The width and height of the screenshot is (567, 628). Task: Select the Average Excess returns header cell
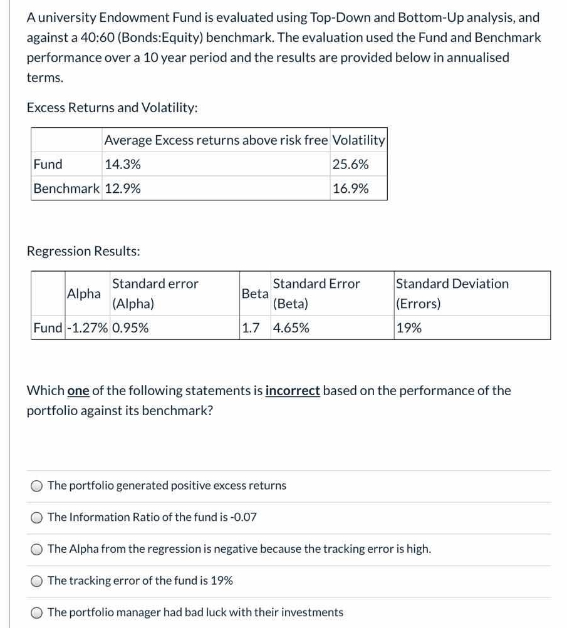[x=215, y=140]
